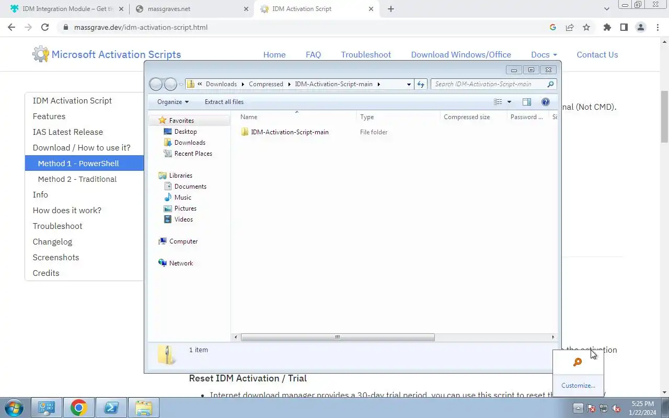Open Organize menu in Explorer
This screenshot has width=669, height=418.
pos(173,102)
